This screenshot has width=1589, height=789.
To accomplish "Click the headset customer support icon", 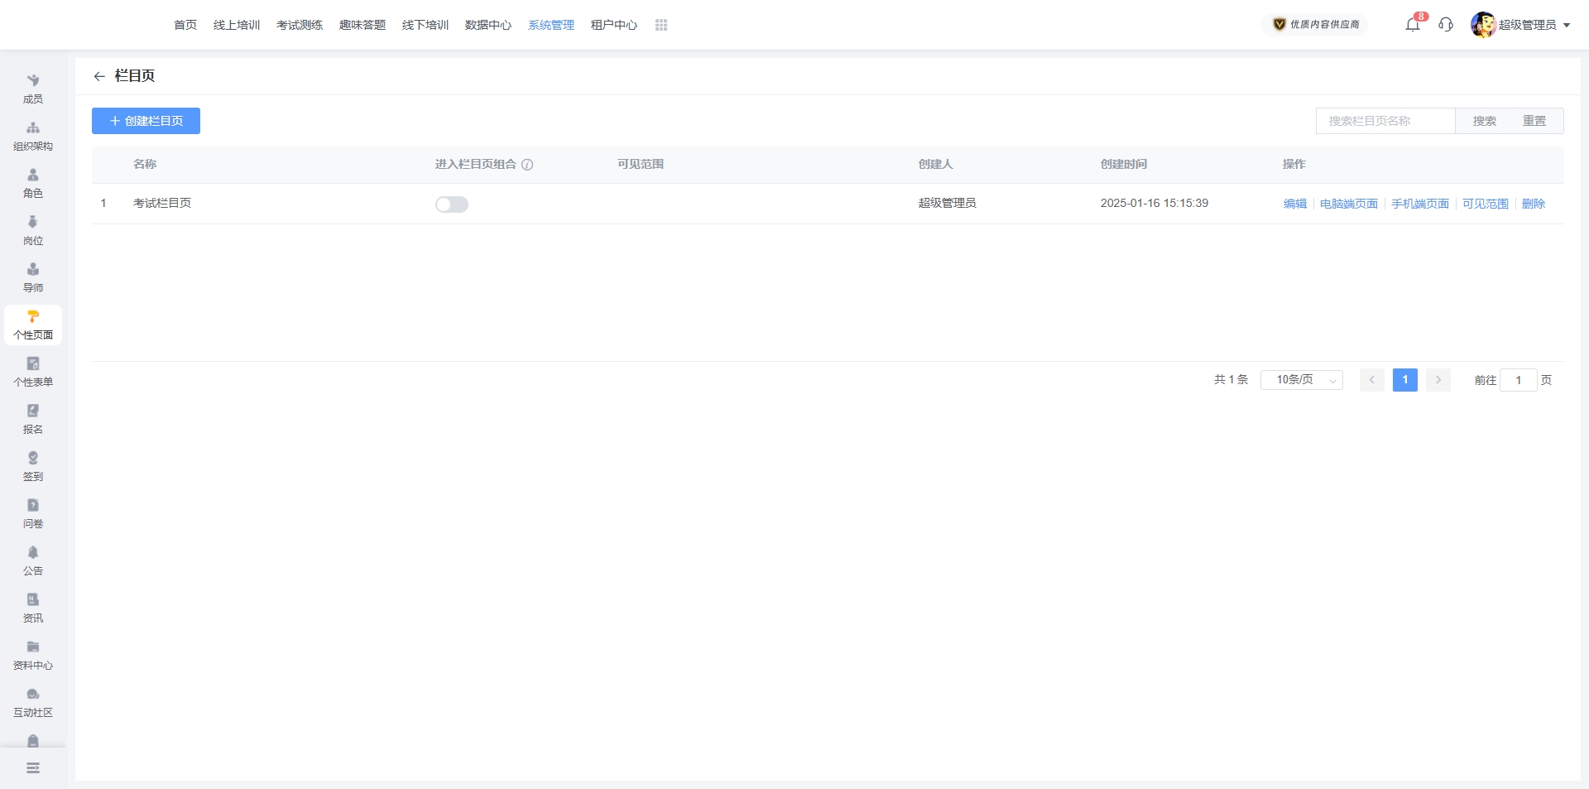I will pyautogui.click(x=1446, y=25).
